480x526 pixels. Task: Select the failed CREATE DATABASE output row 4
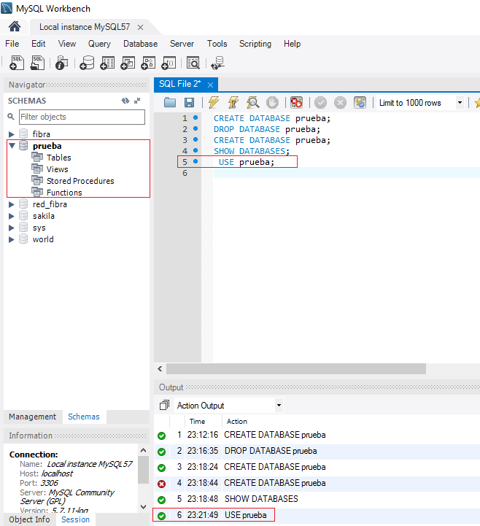[317, 483]
